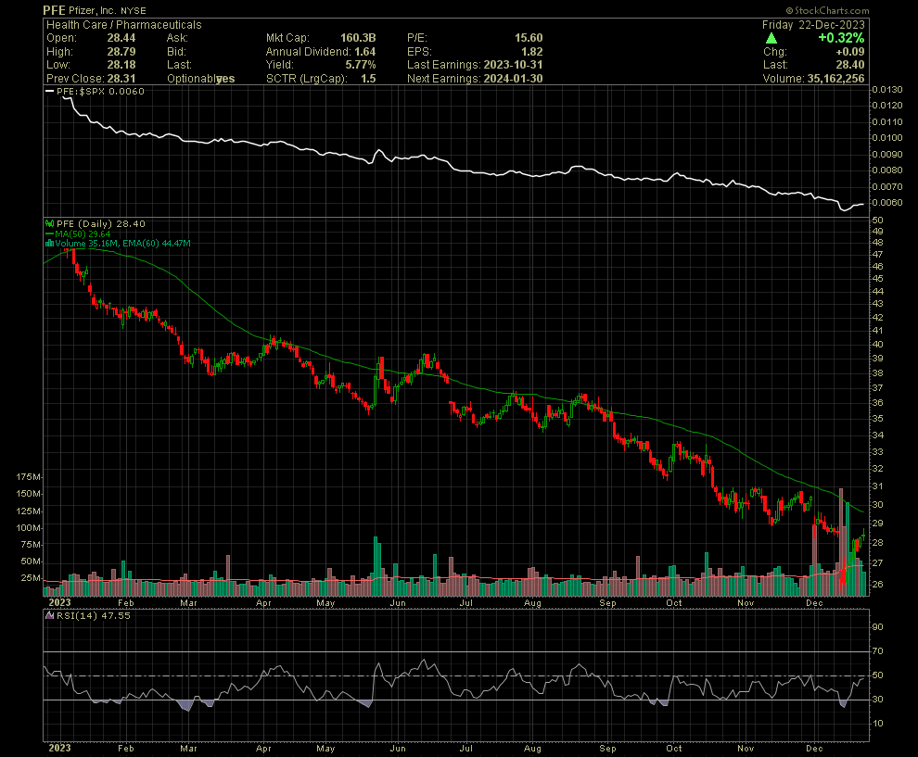
Task: Click the 2023 year label on time axis
Action: click(57, 747)
